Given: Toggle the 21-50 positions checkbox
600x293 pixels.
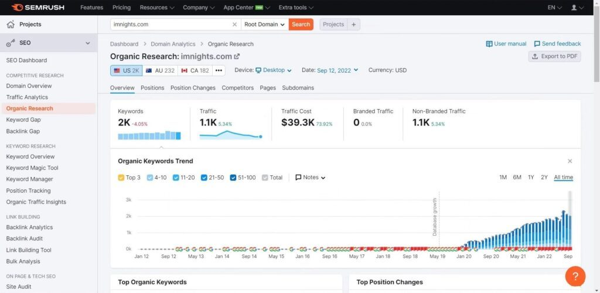Looking at the screenshot, I should coord(204,178).
